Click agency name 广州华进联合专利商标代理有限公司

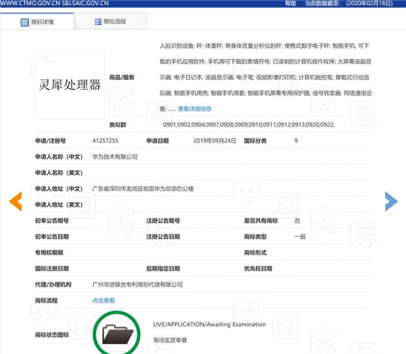point(137,284)
